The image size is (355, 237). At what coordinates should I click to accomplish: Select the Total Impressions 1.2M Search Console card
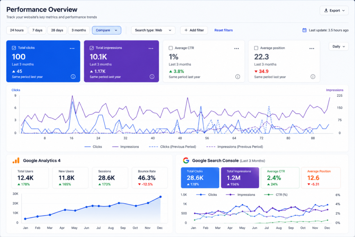pos(240,178)
